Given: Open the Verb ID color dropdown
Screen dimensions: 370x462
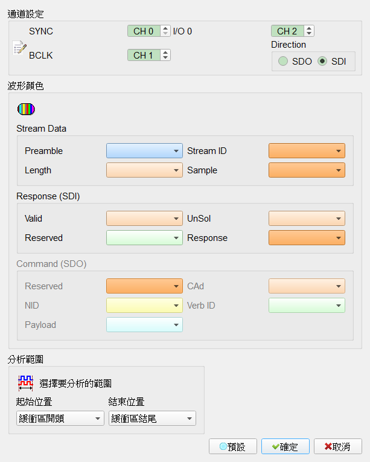Looking at the screenshot, I should click(x=307, y=305).
